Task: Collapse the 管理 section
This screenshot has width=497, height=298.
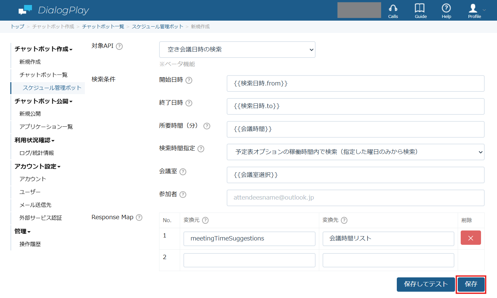Action: click(x=22, y=231)
